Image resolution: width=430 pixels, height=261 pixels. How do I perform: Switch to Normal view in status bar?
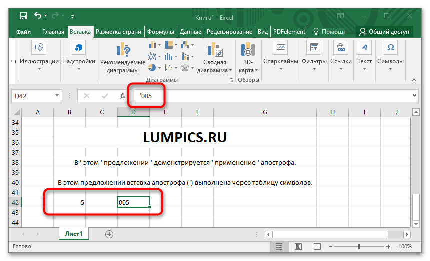pos(279,247)
